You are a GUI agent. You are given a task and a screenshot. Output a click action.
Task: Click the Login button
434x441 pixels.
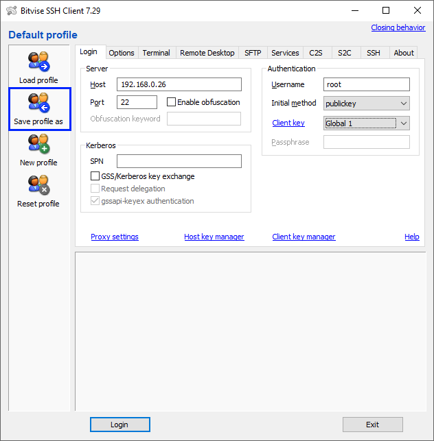[x=120, y=425]
